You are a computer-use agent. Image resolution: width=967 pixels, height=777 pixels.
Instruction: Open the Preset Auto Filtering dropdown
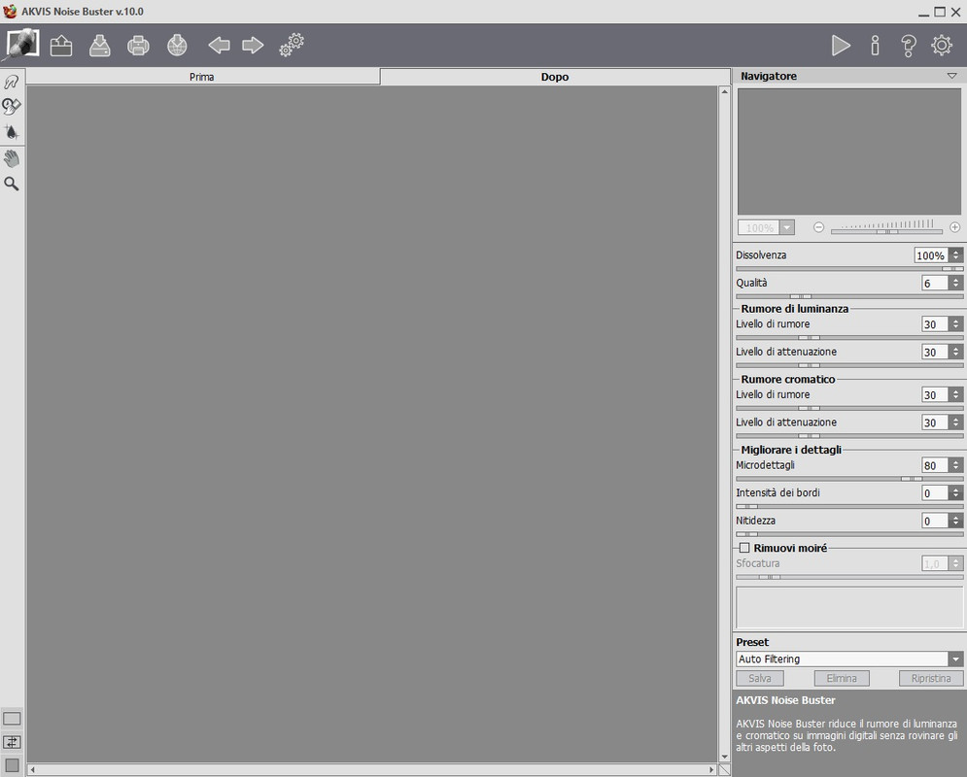click(x=955, y=659)
